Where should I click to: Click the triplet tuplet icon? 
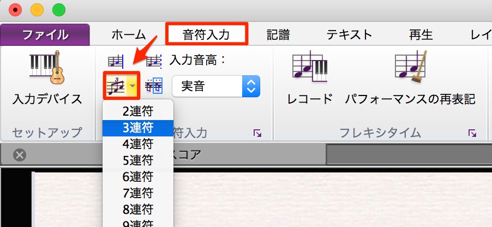click(116, 86)
